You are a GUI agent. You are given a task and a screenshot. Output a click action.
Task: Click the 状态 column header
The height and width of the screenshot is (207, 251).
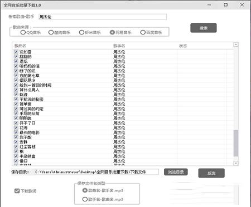[183, 46]
